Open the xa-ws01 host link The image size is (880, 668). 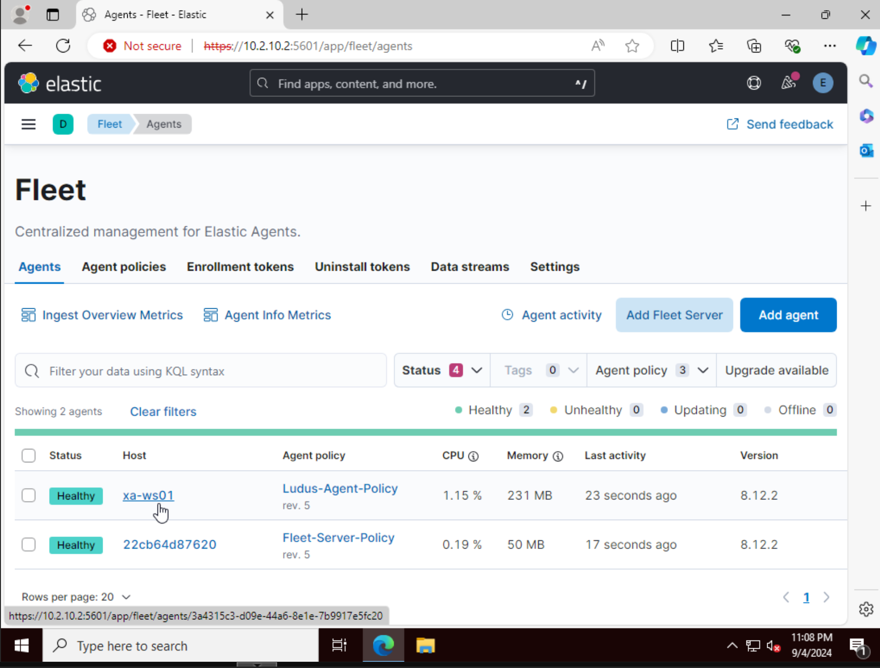click(148, 496)
